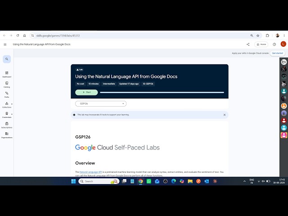
Task: Click the browser forward arrow
Action: 11,36
